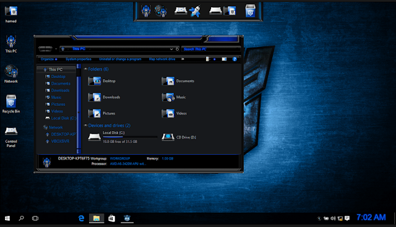Click Uninstall or change a program
This screenshot has height=227, width=396.
coord(120,59)
